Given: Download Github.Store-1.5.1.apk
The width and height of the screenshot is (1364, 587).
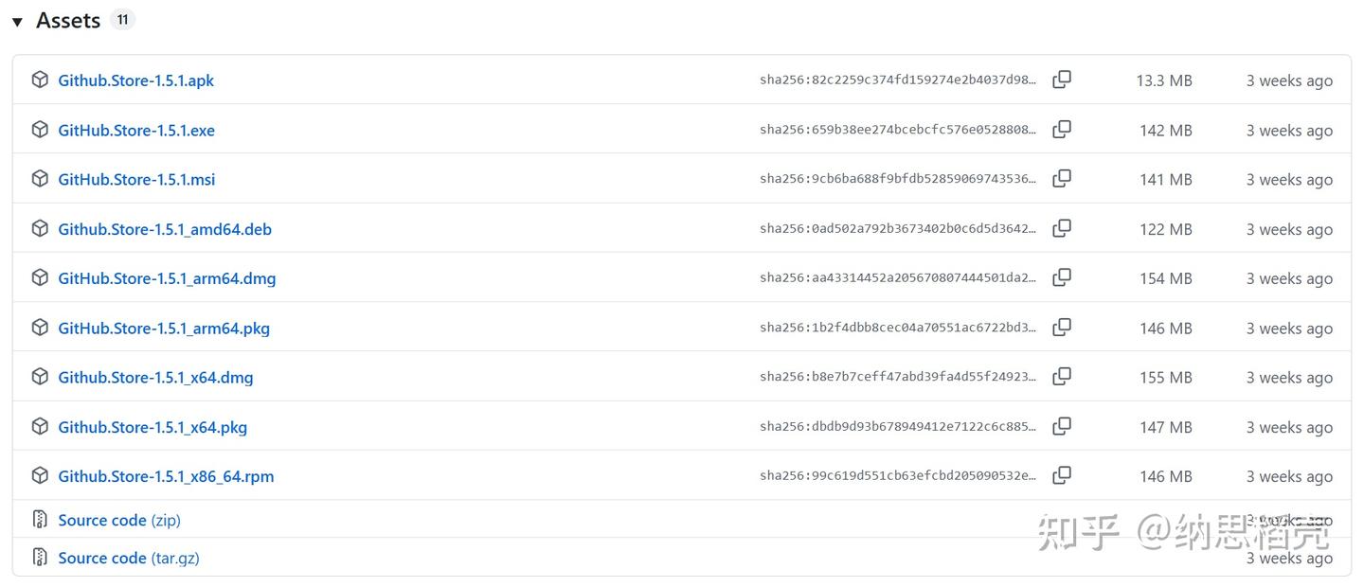Looking at the screenshot, I should tap(135, 80).
